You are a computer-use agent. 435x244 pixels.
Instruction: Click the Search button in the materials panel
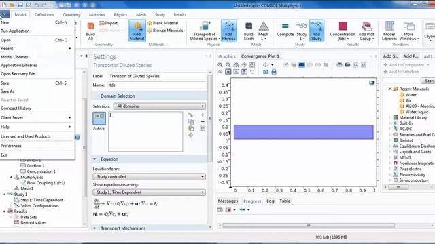click(x=428, y=81)
